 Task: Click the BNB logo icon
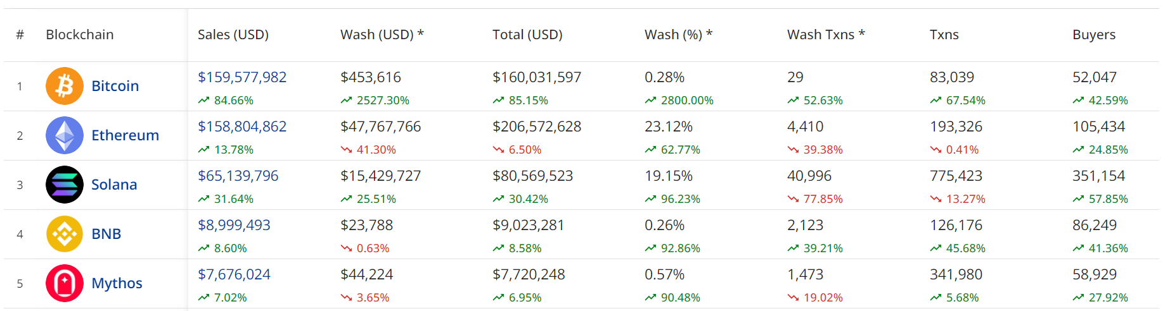click(65, 234)
